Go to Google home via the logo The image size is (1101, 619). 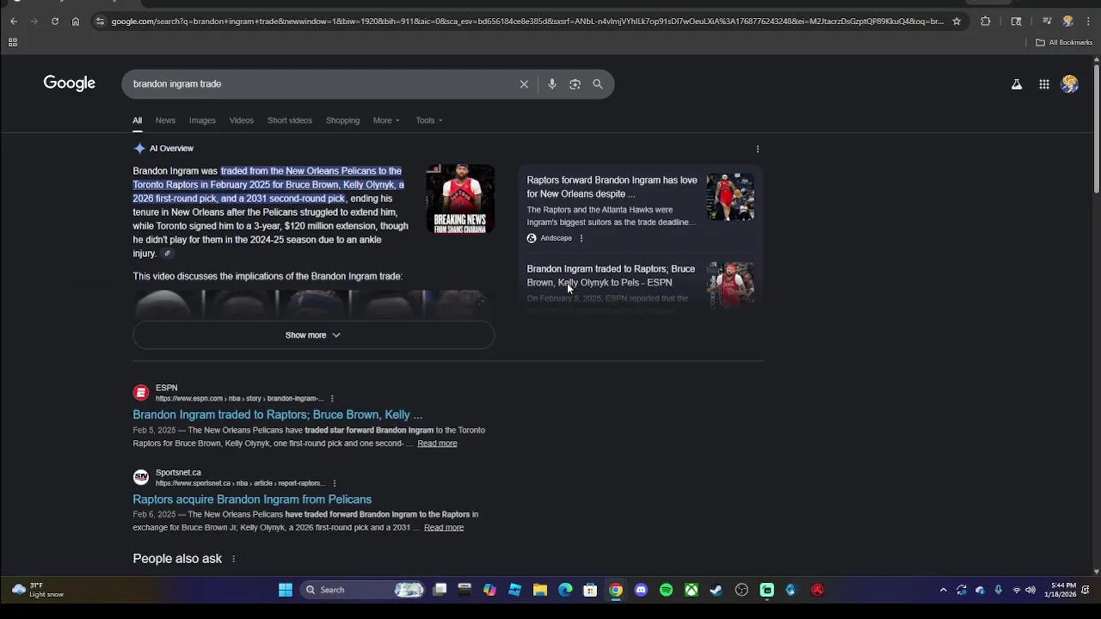[70, 83]
